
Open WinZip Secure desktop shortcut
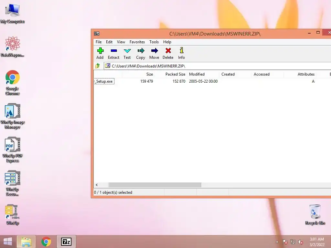click(x=13, y=183)
